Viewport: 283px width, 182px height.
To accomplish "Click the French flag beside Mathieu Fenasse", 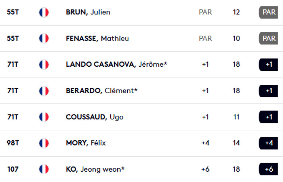I will pyautogui.click(x=44, y=38).
